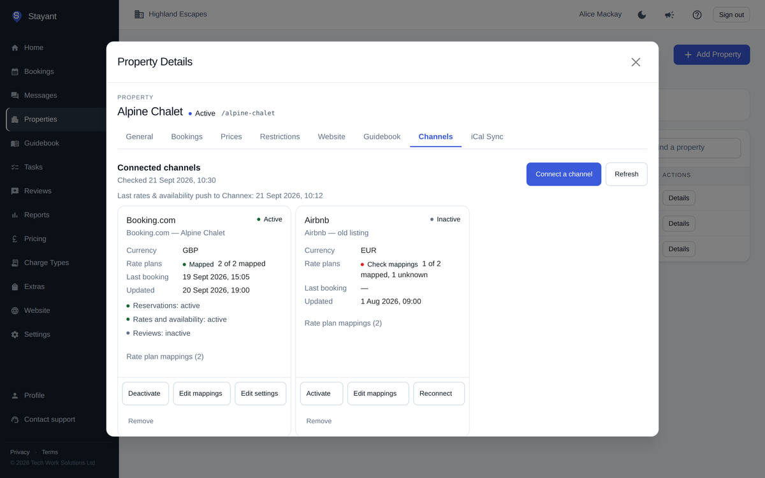The image size is (765, 478).
Task: Click the Reviews: inactive line
Action: tap(159, 333)
